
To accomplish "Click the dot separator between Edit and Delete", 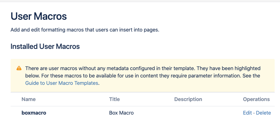I will pyautogui.click(x=254, y=113).
